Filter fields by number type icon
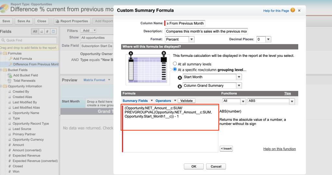This screenshot has height=175, width=332. [x=47, y=31]
